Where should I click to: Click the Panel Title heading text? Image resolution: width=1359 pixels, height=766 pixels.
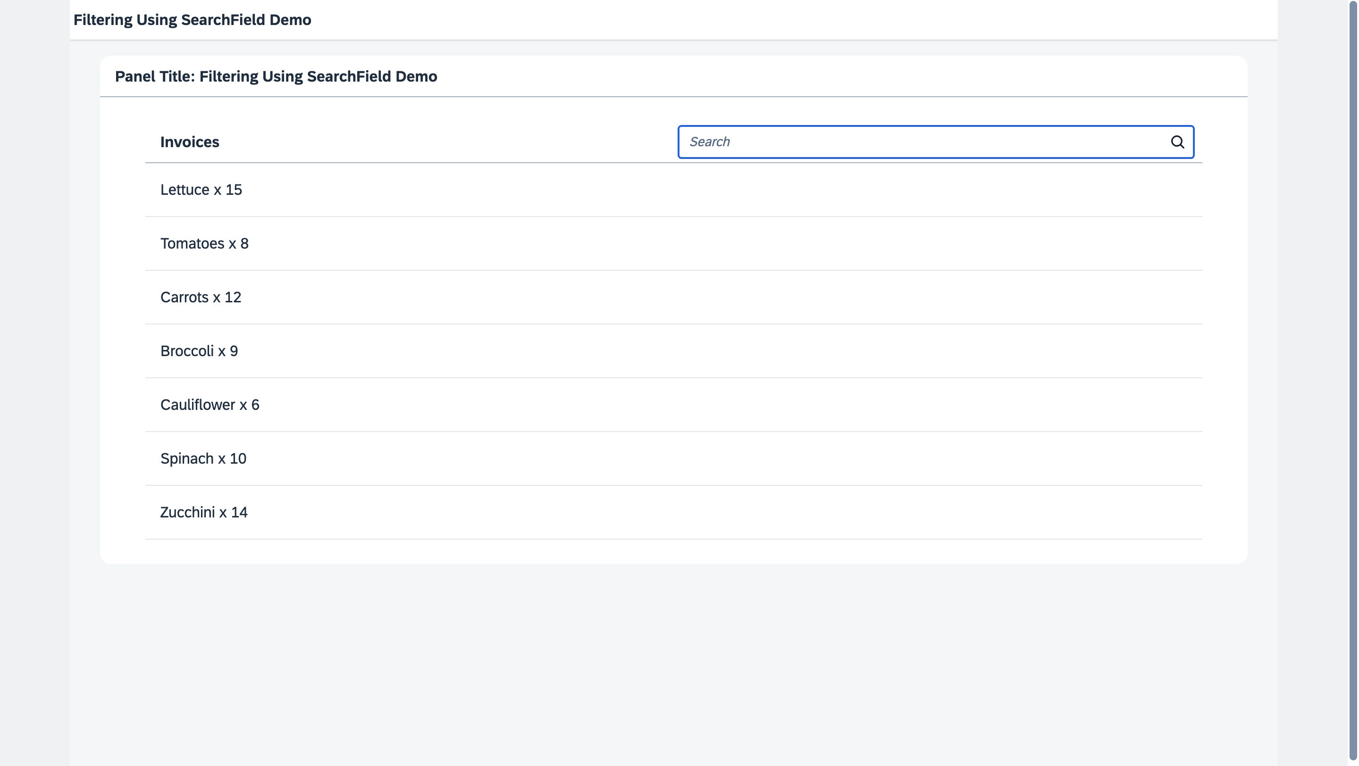point(276,76)
